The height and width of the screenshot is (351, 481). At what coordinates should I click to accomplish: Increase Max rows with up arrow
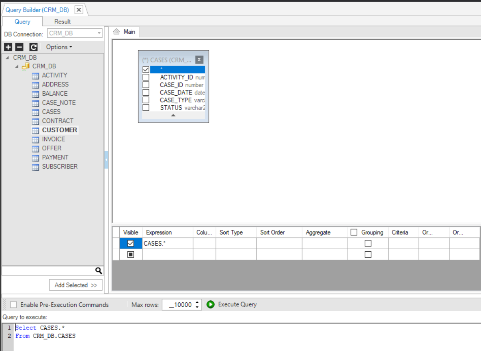[197, 302]
